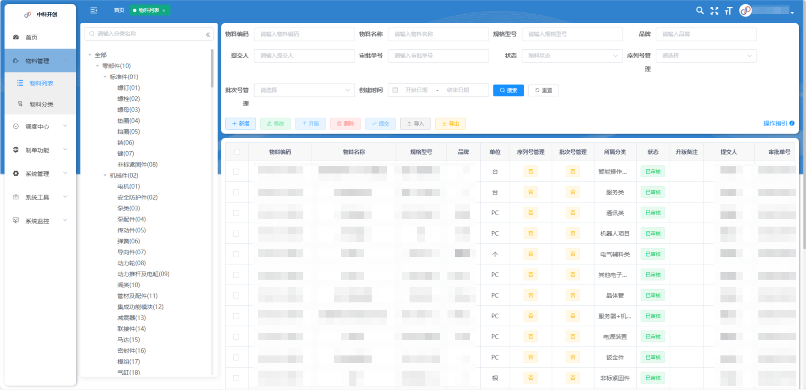The image size is (806, 390).
Task: Click the 系统管理 gear icon
Action: (x=16, y=174)
